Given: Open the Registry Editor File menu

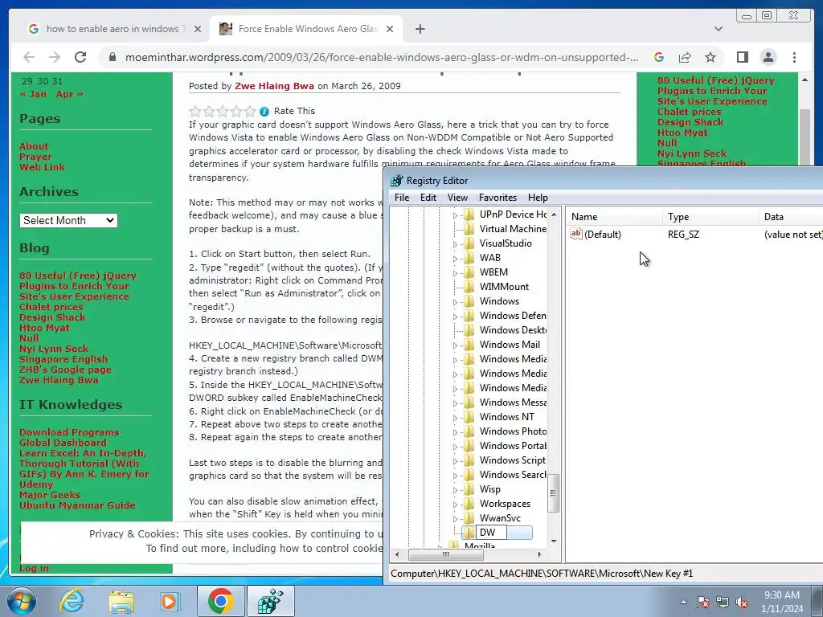Looking at the screenshot, I should 402,198.
